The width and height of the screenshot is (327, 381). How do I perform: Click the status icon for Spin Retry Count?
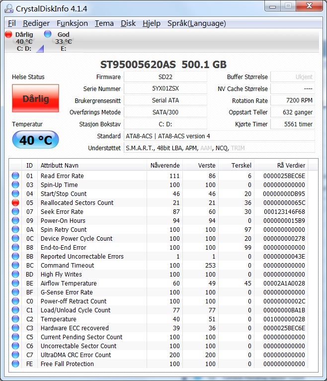pos(15,229)
